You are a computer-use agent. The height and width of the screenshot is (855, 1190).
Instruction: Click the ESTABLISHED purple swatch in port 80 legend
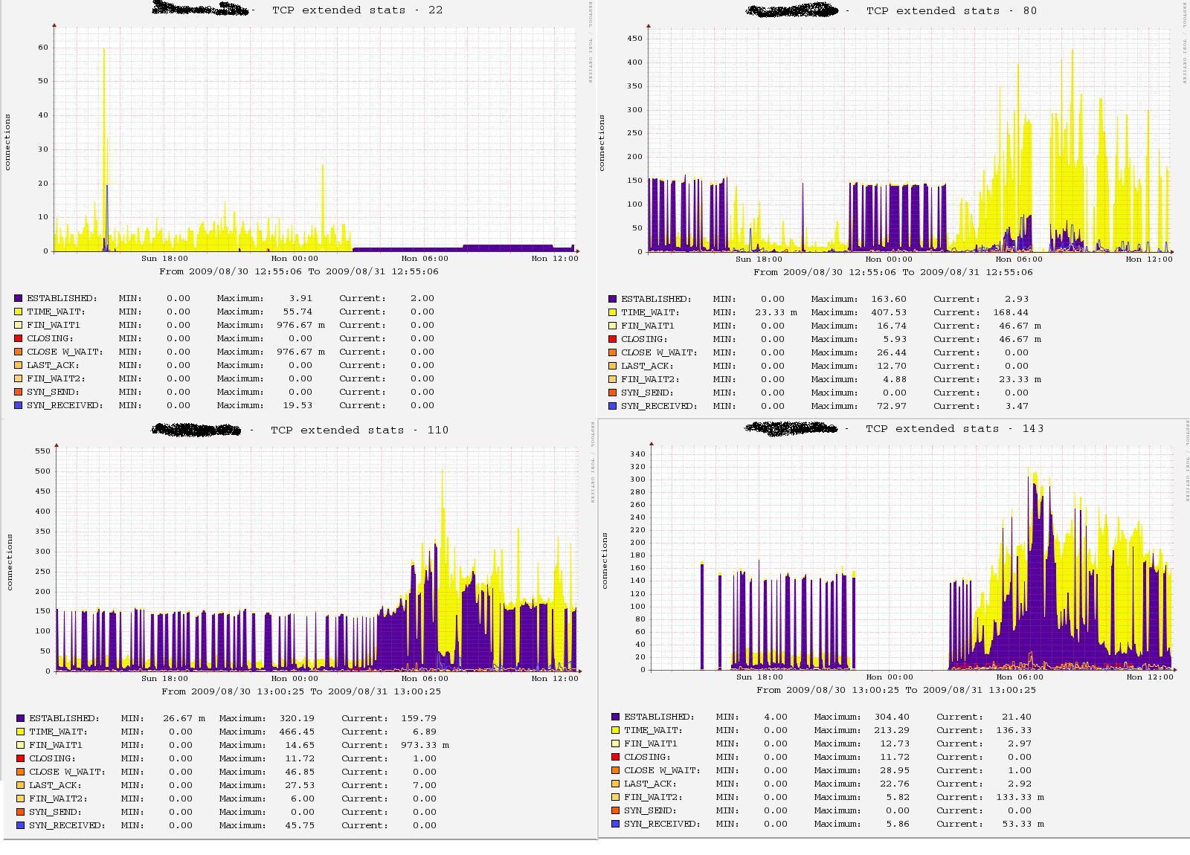(613, 299)
